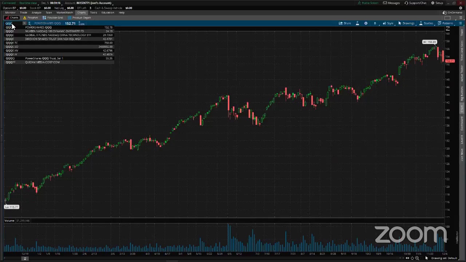The width and height of the screenshot is (466, 262).
Task: Open Level II side panel tab
Action: 462,139
